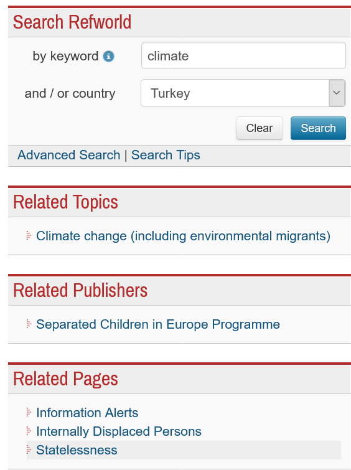This screenshot has height=470, width=351.
Task: Focus the keyword field containing climate
Action: pos(243,56)
